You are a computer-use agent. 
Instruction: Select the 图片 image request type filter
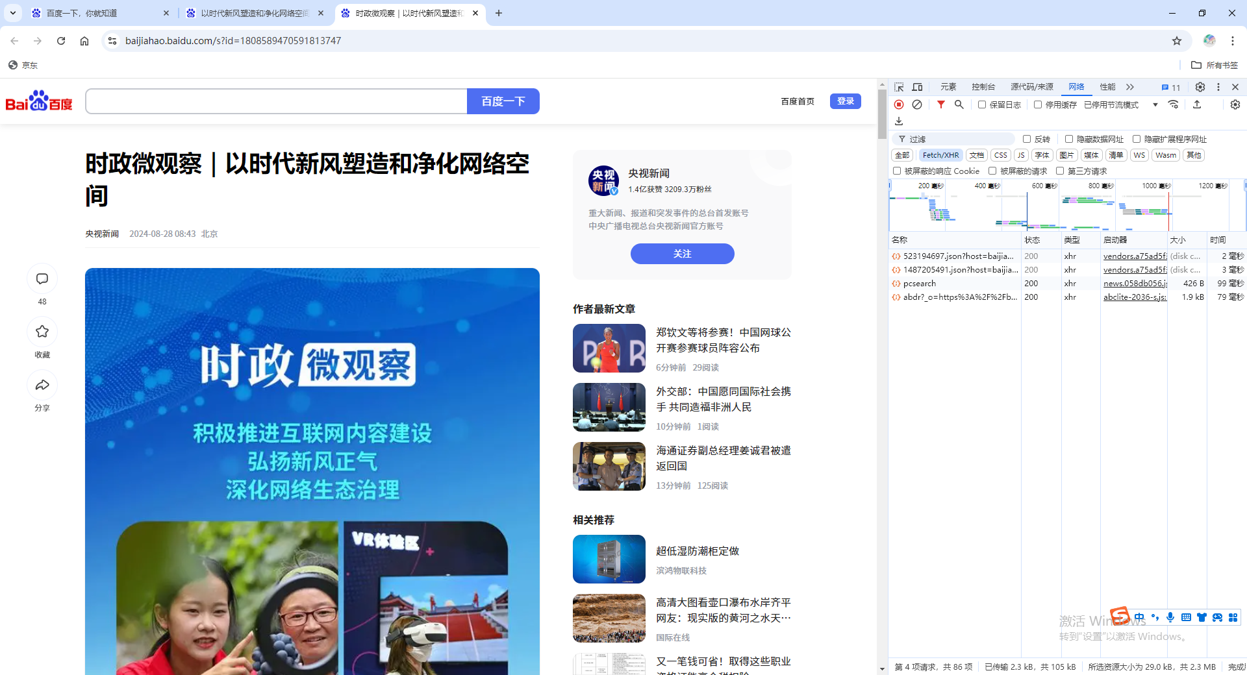(1066, 155)
